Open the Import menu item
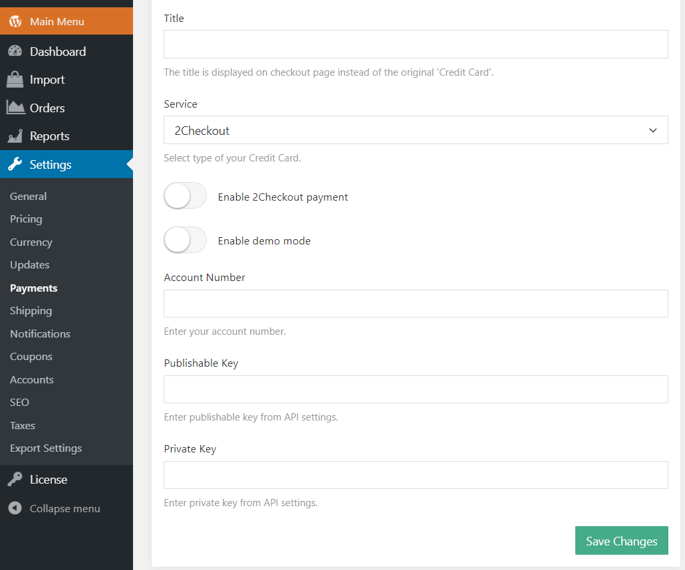 tap(67, 80)
